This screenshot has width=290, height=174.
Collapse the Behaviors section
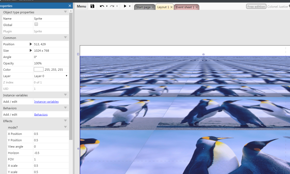pyautogui.click(x=65, y=108)
